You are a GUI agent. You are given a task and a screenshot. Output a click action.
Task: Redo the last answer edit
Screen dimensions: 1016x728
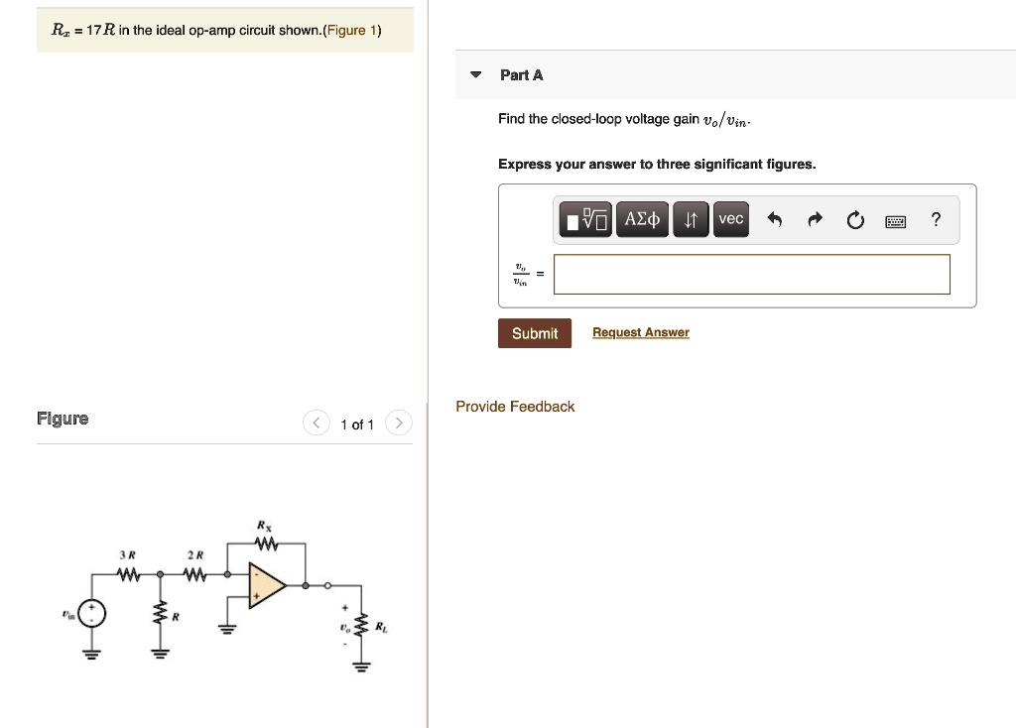click(x=815, y=219)
